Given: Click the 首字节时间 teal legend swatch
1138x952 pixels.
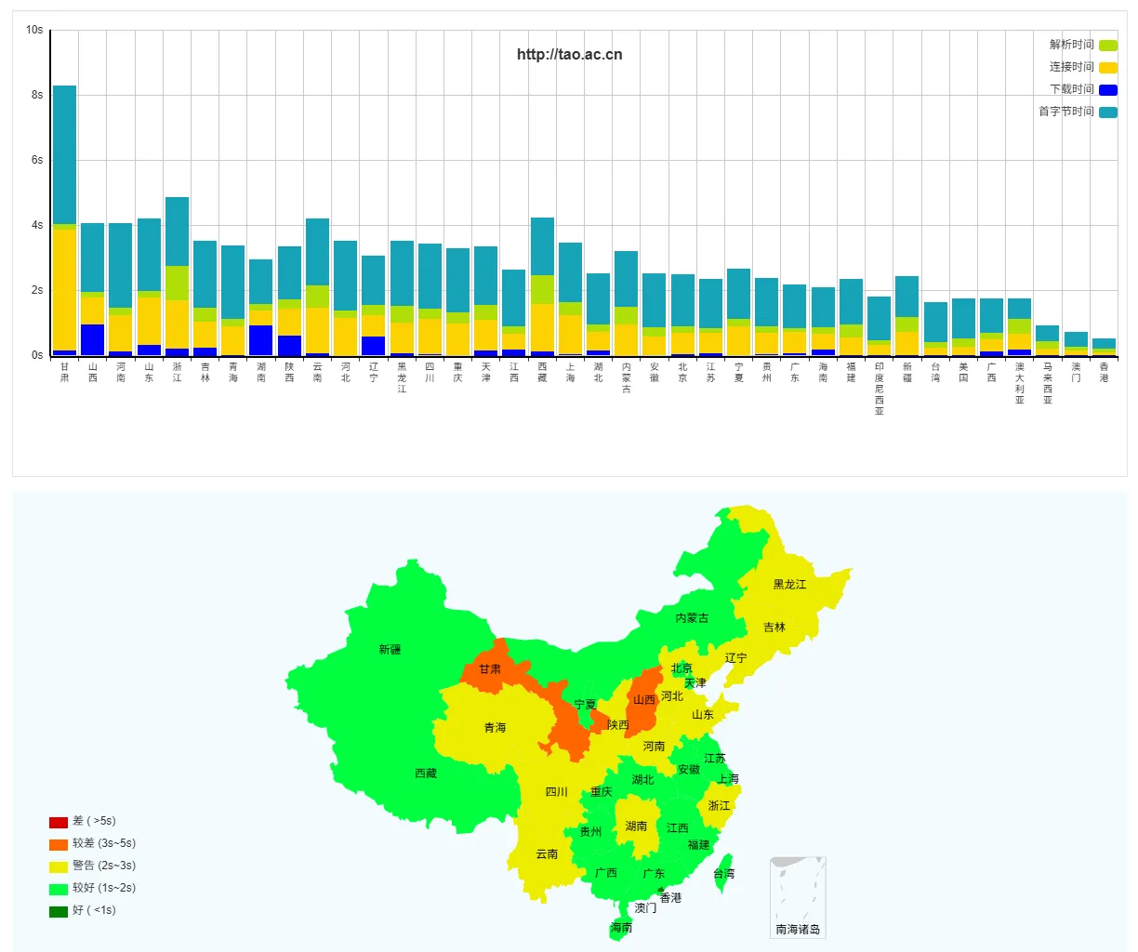Looking at the screenshot, I should [x=1107, y=112].
